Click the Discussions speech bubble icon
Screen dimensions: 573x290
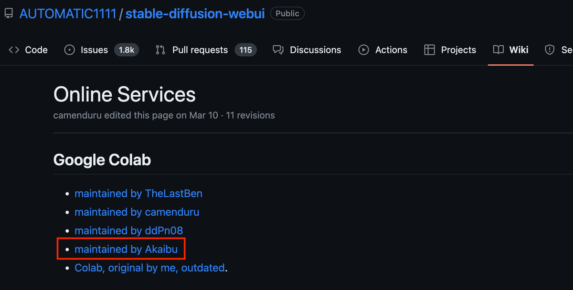278,50
